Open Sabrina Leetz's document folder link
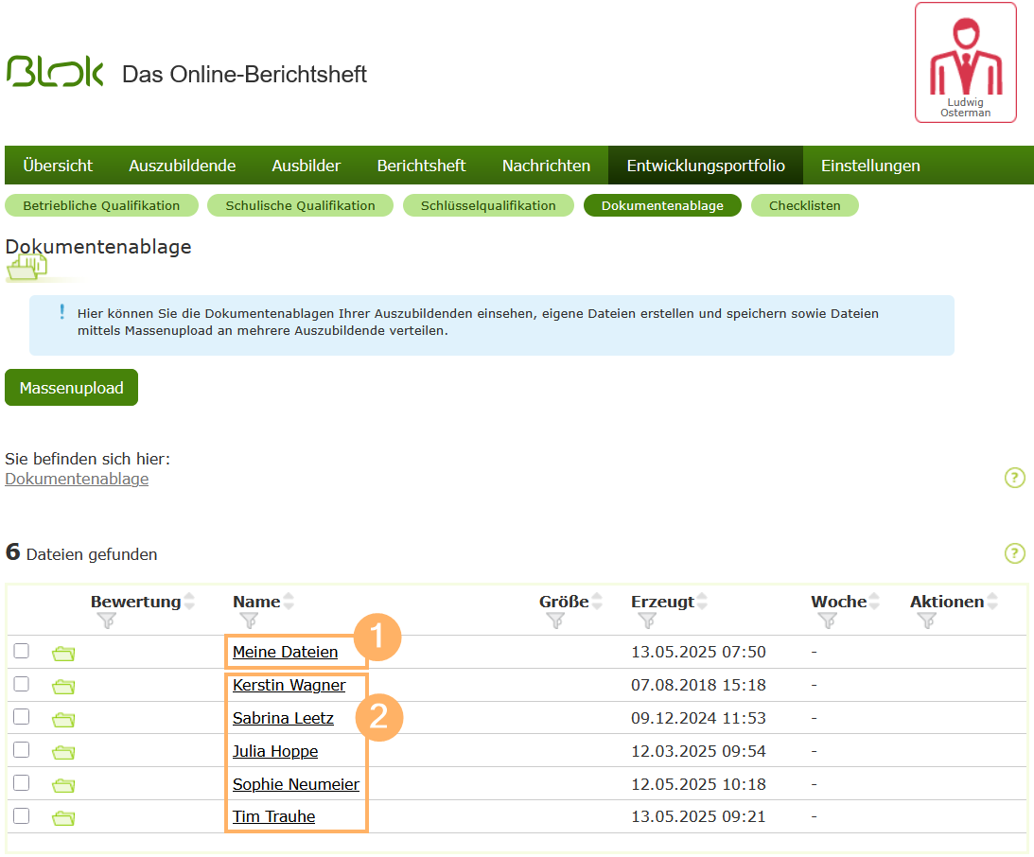Screen dimensions: 1034x857 point(283,718)
